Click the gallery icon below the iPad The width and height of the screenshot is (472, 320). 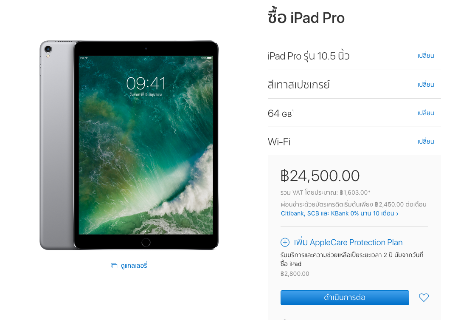(x=114, y=266)
